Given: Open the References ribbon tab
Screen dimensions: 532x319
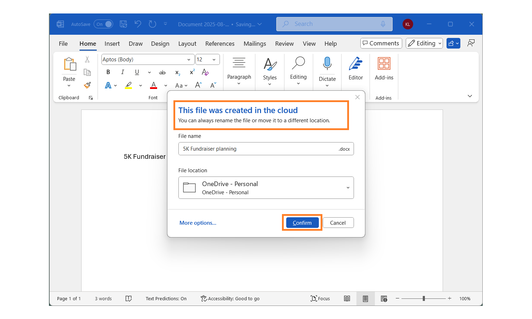Looking at the screenshot, I should (x=220, y=44).
